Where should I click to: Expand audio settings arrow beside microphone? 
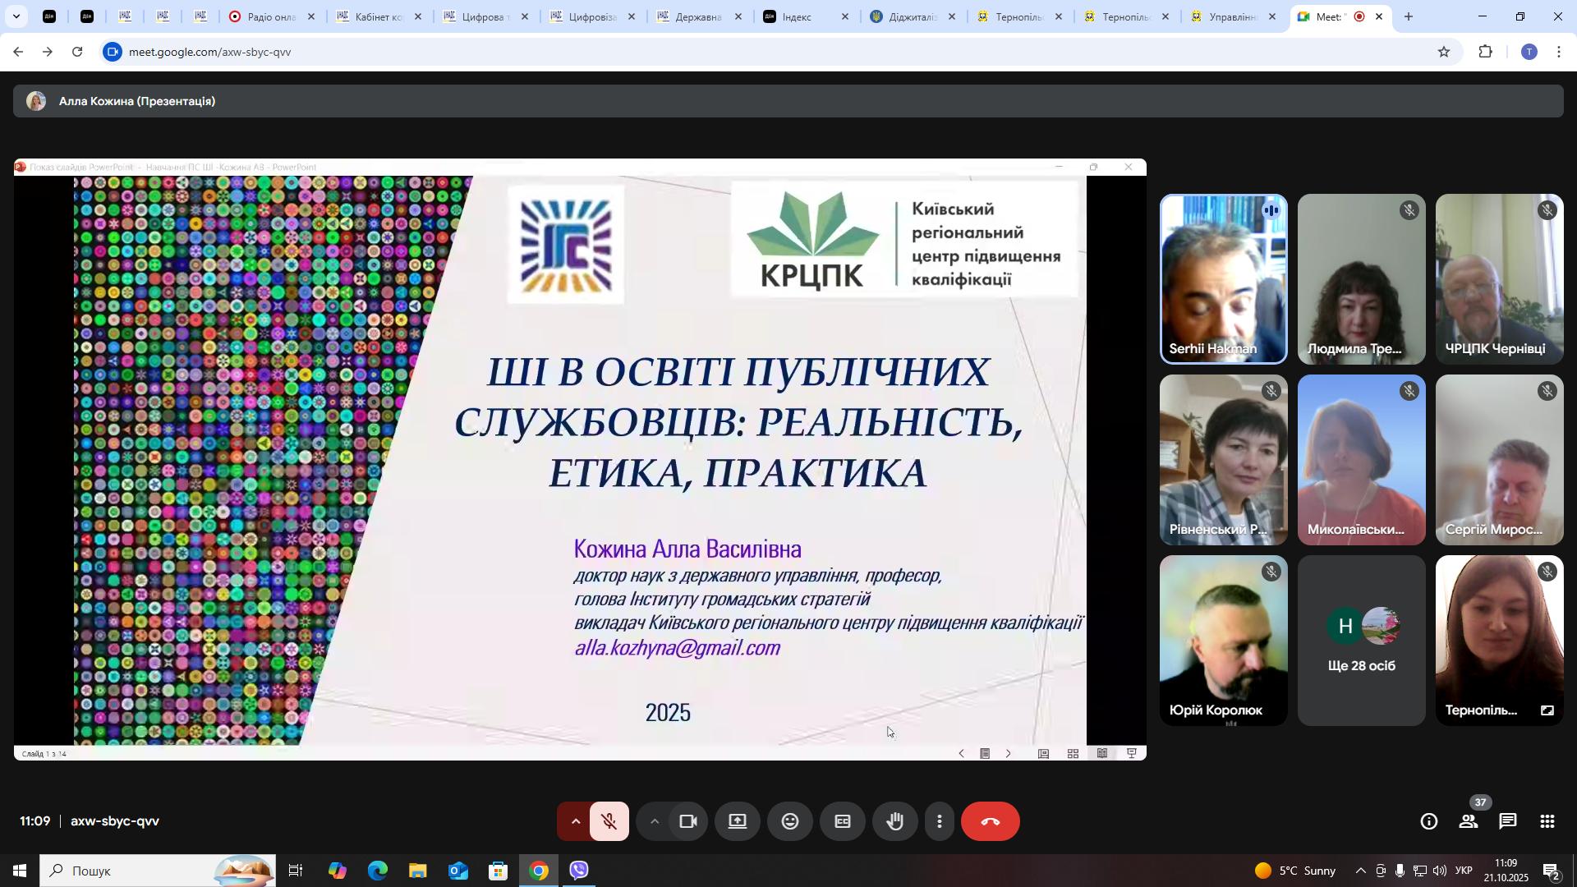pyautogui.click(x=575, y=822)
